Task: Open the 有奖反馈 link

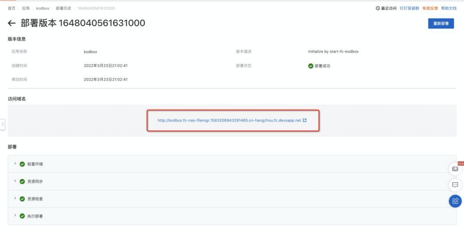Action: pyautogui.click(x=430, y=8)
